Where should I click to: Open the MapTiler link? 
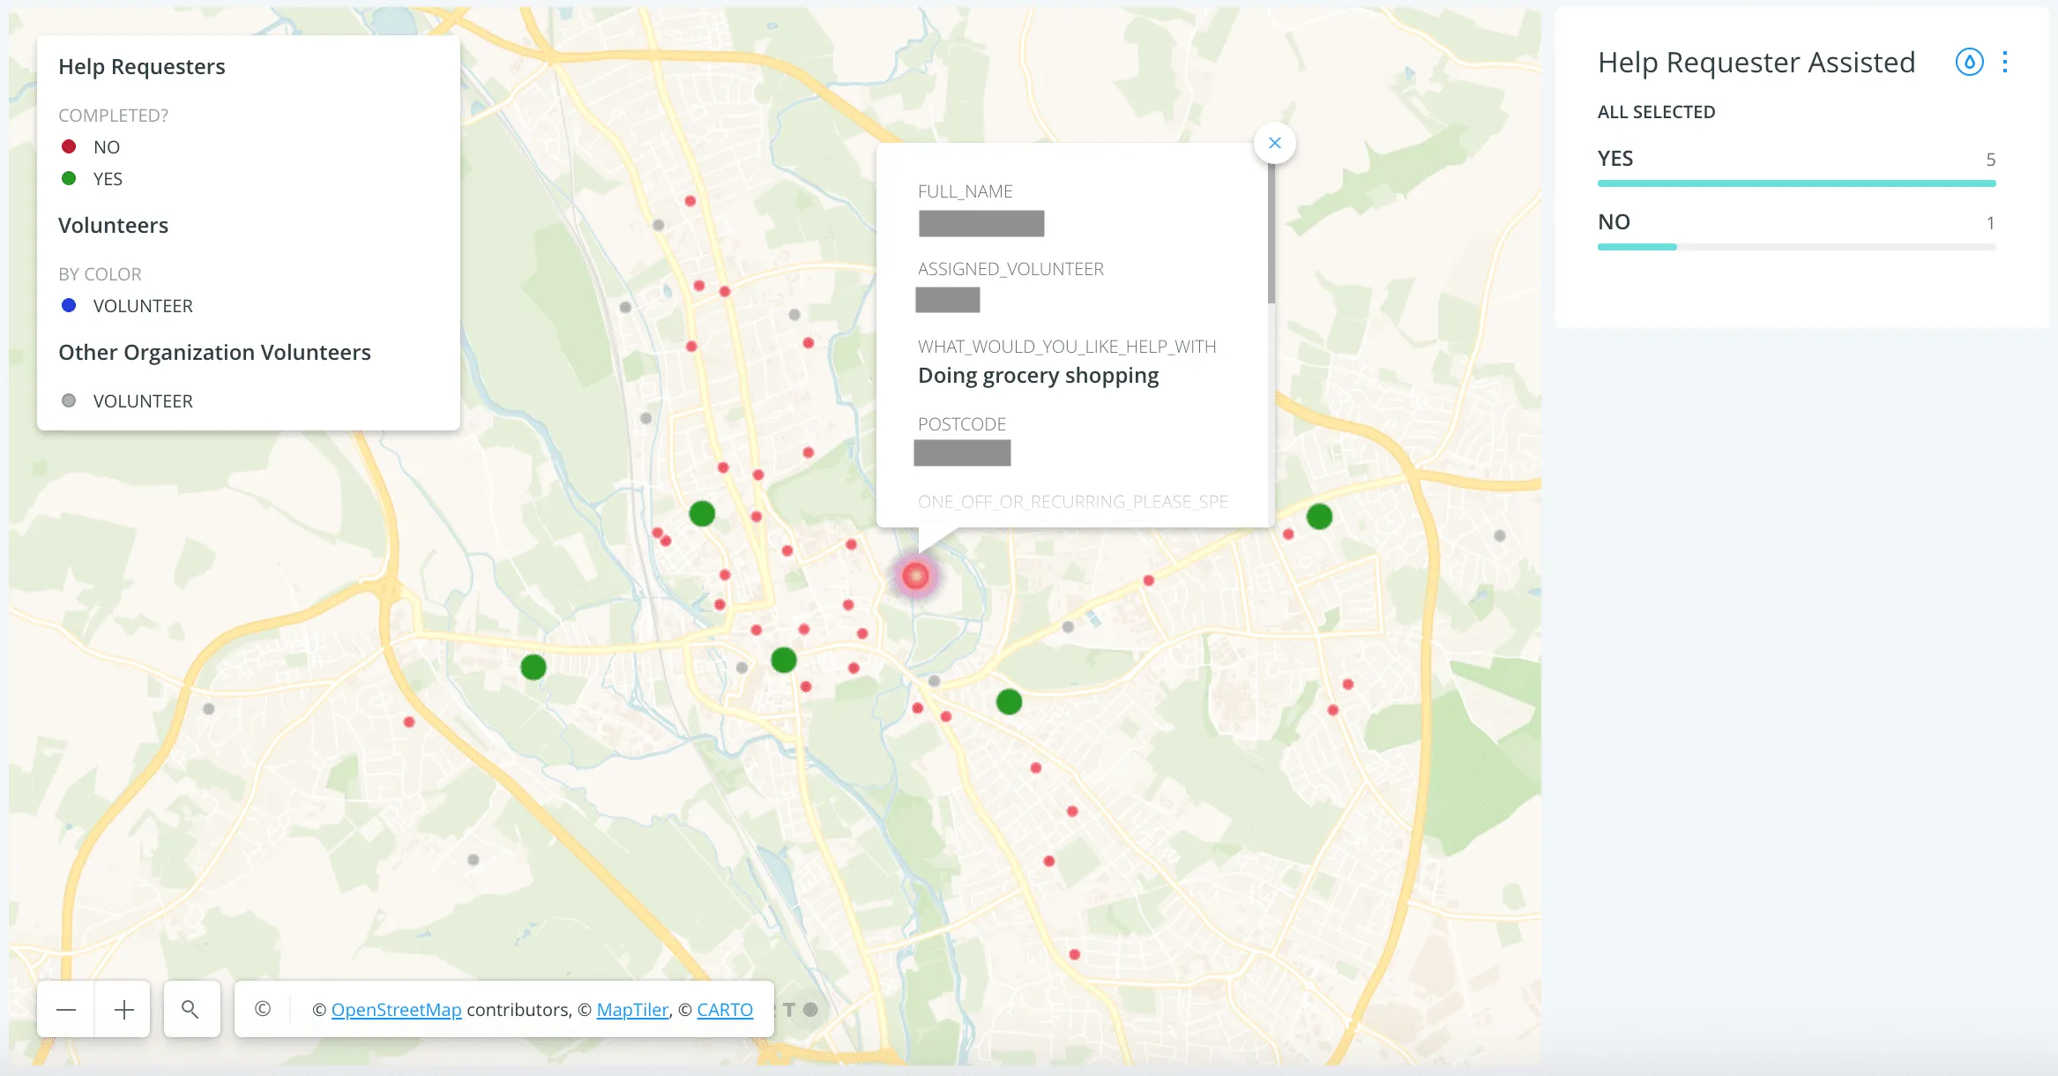point(632,1009)
